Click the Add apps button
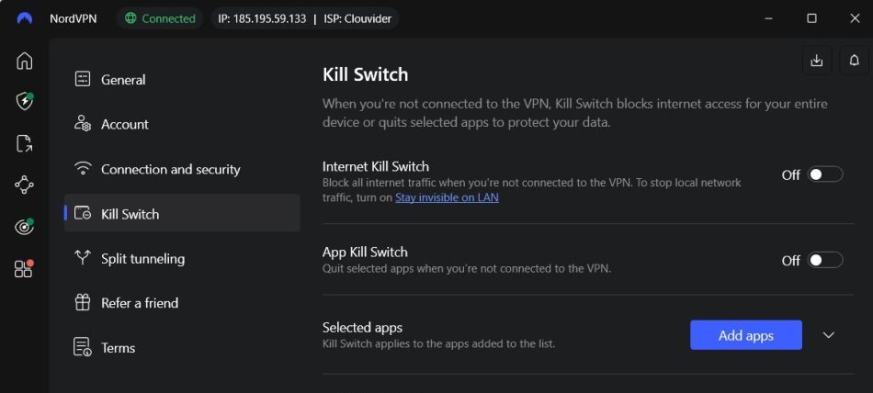873x393 pixels. click(x=745, y=335)
